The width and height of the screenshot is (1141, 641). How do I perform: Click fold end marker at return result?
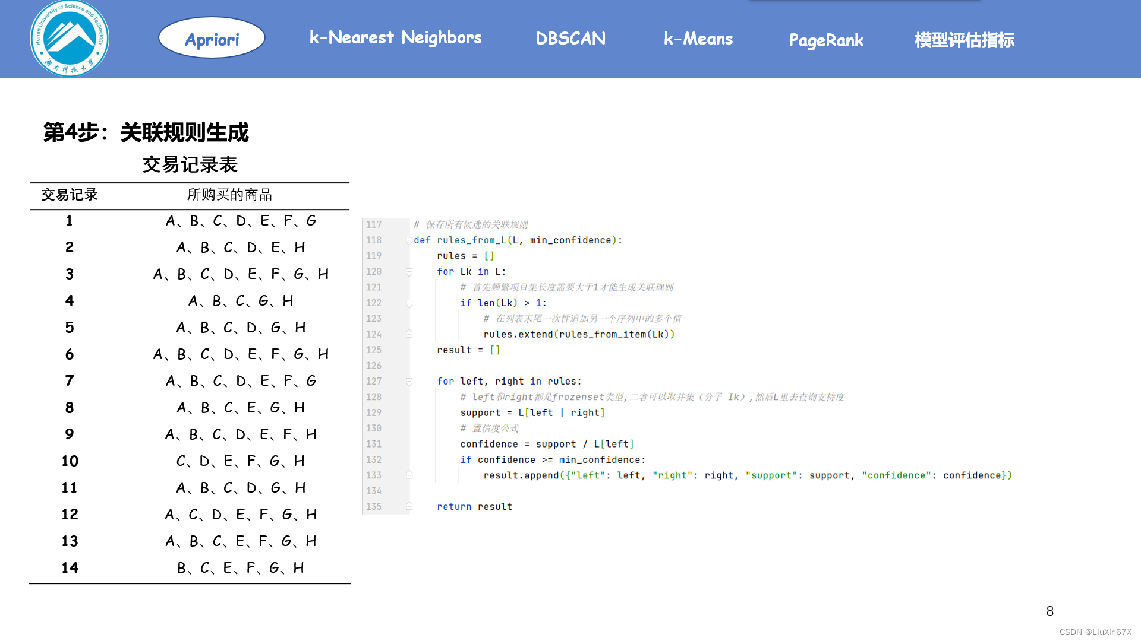[409, 507]
